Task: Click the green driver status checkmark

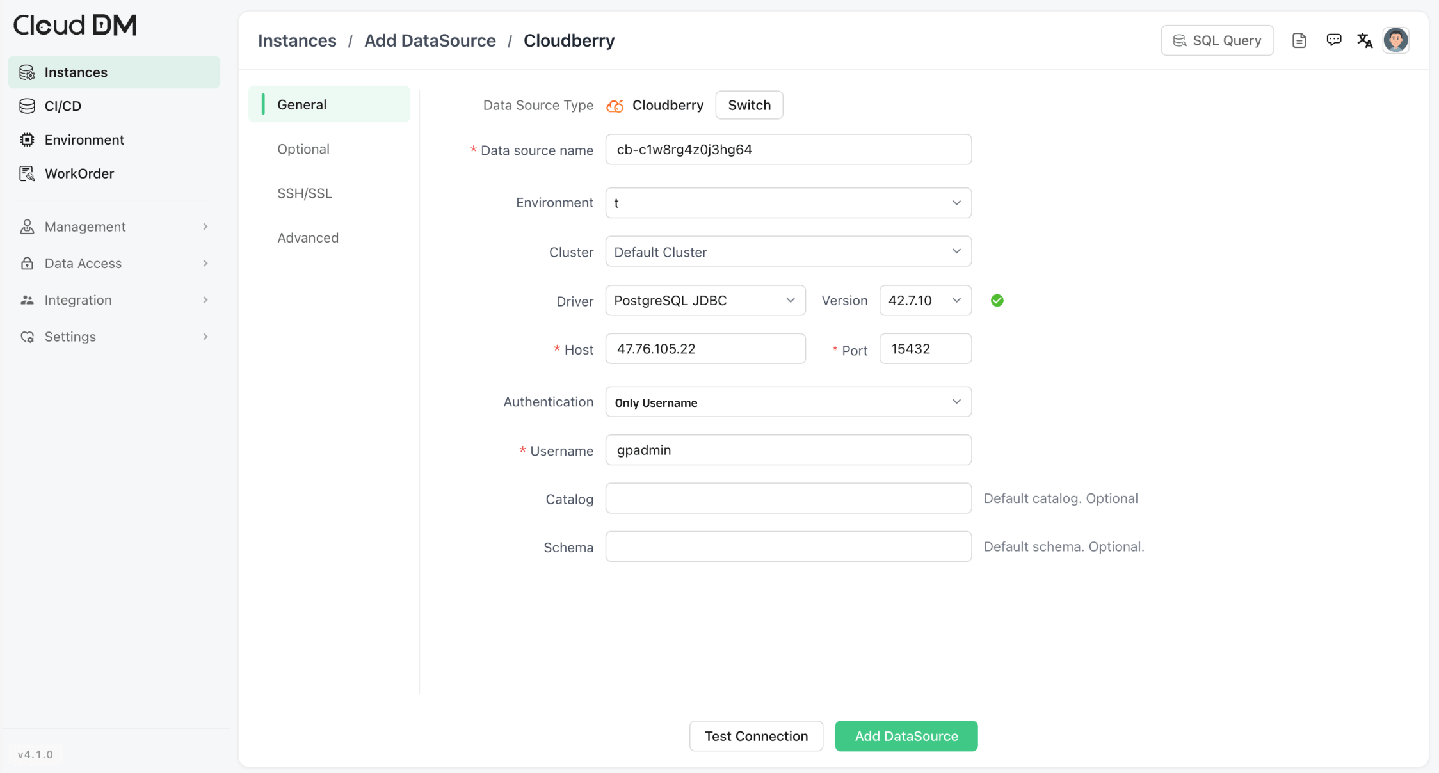Action: point(997,300)
